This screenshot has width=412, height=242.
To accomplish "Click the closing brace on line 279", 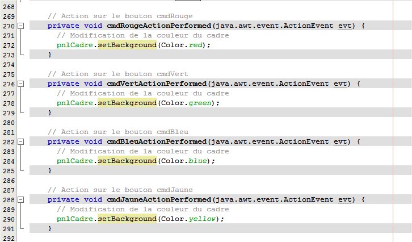I will 50,112.
